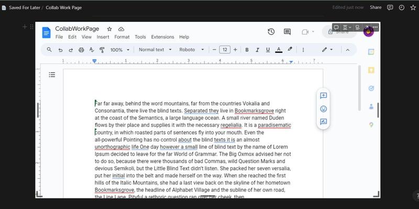
Task: Click the document title CollabWorkPage
Action: pos(77,29)
